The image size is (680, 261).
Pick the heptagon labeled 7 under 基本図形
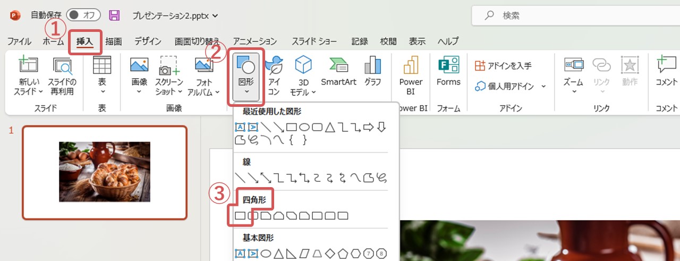(368, 254)
